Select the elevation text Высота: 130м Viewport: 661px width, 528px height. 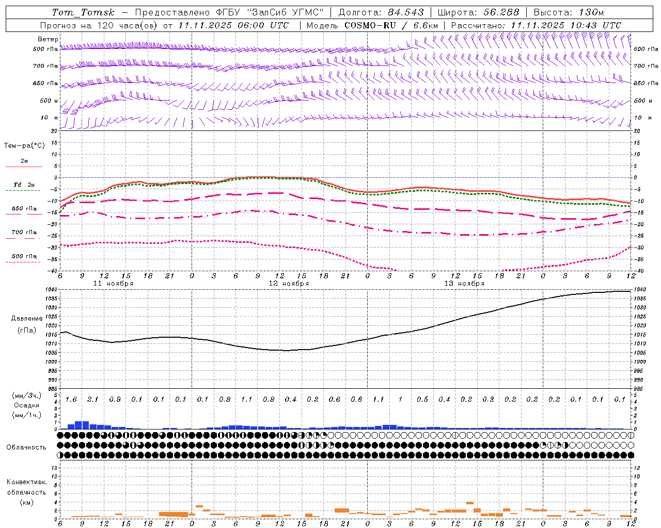(569, 12)
